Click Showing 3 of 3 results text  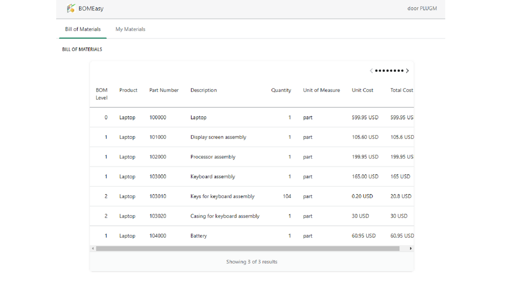point(252,262)
